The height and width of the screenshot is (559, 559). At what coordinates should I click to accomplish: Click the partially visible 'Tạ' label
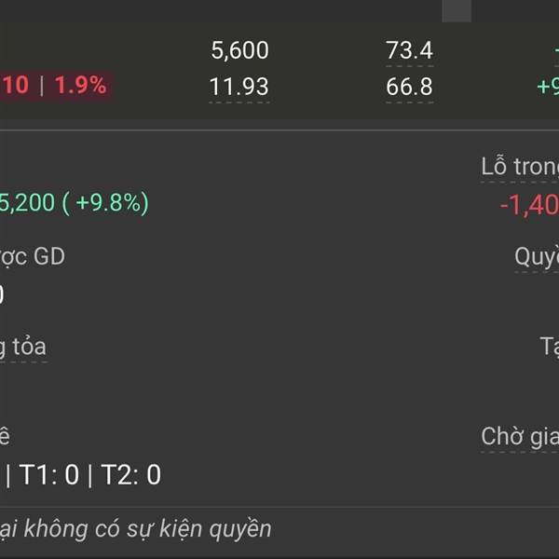point(550,347)
